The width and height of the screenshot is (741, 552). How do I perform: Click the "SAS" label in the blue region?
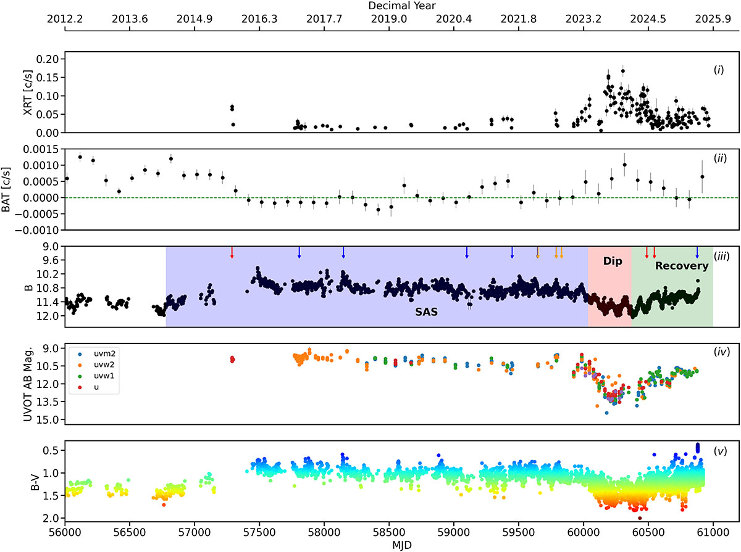tap(426, 313)
